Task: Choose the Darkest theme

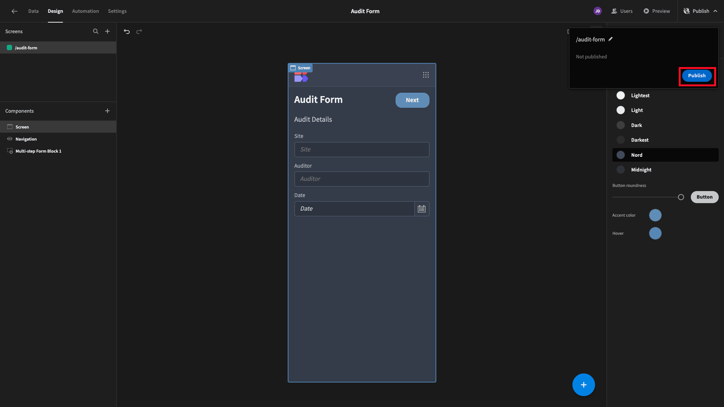Action: click(665, 140)
